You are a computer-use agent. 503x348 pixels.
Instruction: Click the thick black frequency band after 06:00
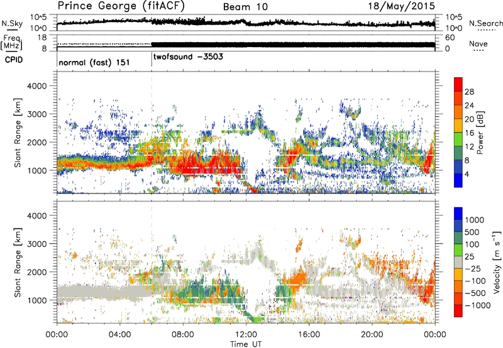click(293, 45)
